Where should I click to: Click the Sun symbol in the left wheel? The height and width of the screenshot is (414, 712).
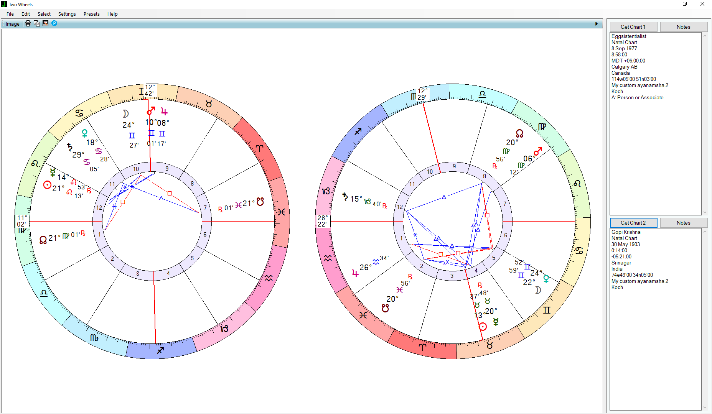click(47, 185)
